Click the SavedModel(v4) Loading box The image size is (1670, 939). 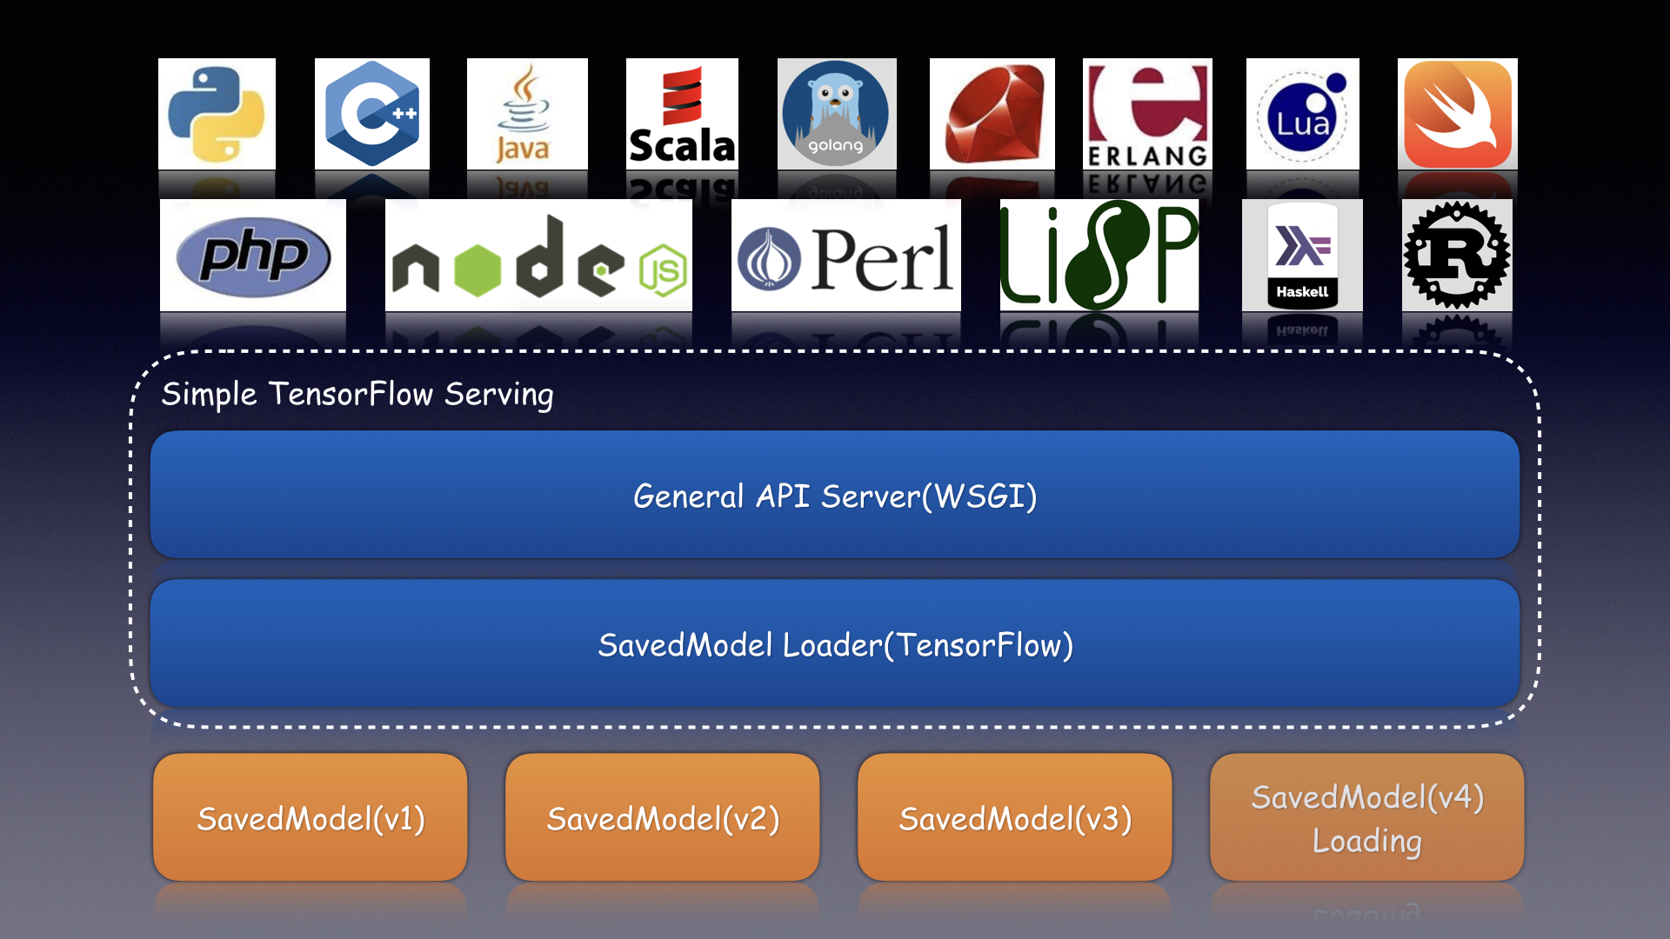pyautogui.click(x=1366, y=818)
